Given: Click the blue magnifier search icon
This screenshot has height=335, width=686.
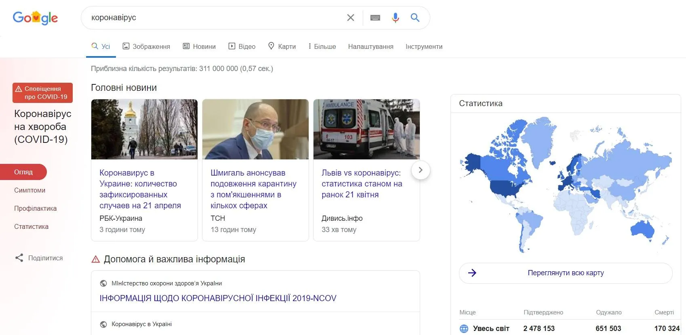Looking at the screenshot, I should [415, 18].
